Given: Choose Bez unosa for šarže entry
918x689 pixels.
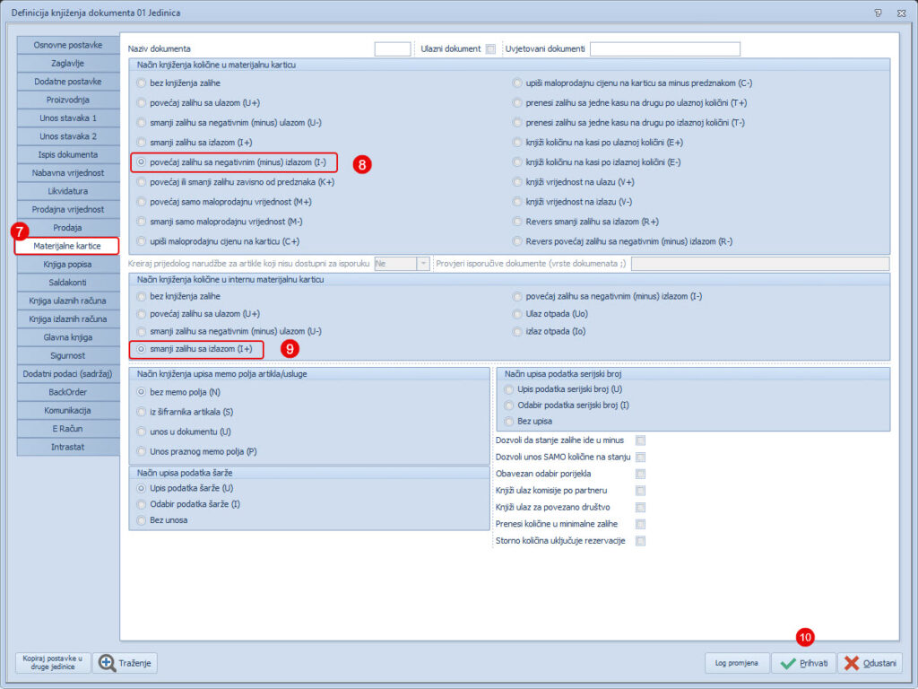Looking at the screenshot, I should pyautogui.click(x=141, y=520).
